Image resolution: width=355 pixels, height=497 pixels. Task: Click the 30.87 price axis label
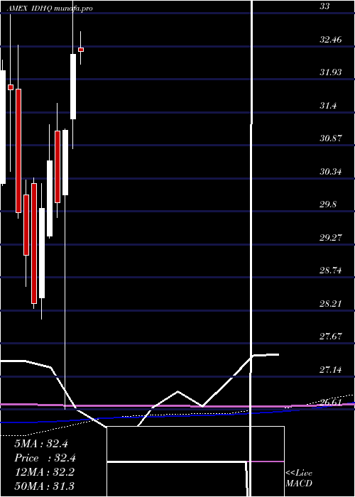click(331, 138)
